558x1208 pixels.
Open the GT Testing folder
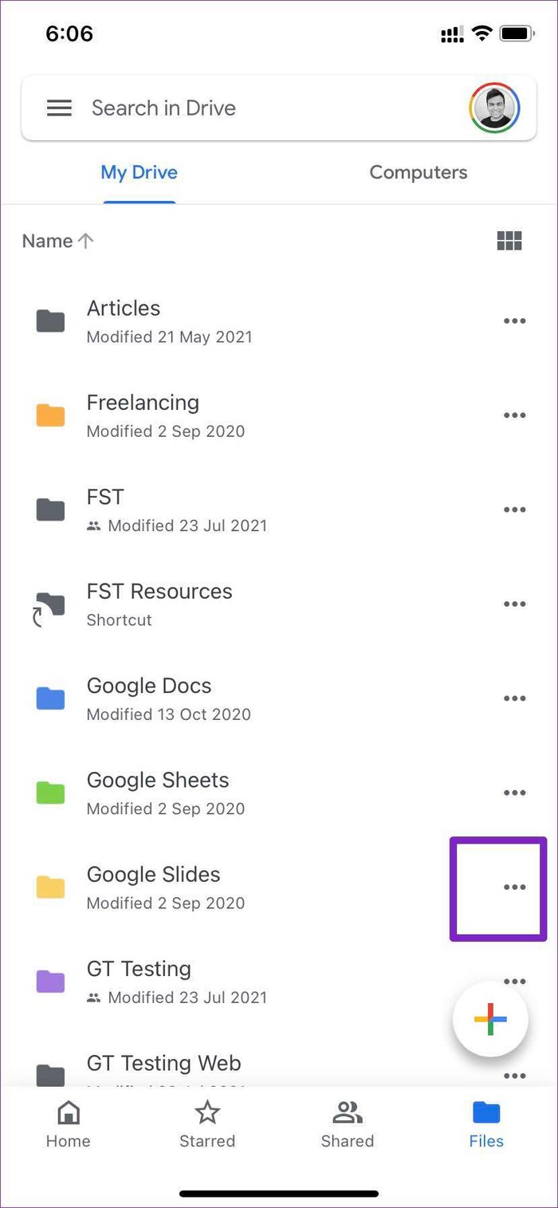279,982
